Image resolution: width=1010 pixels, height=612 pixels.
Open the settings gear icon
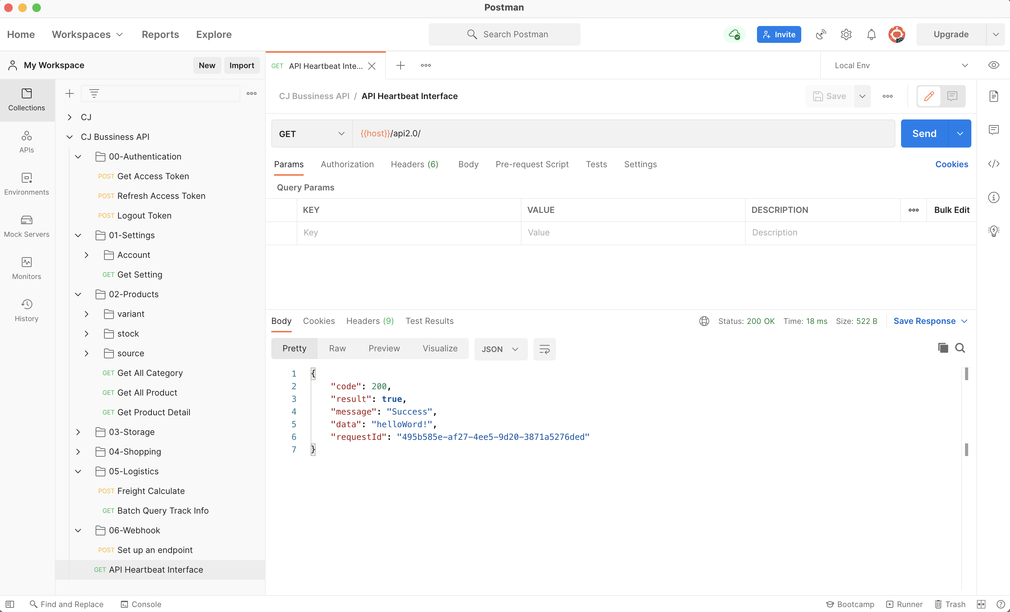pos(846,34)
